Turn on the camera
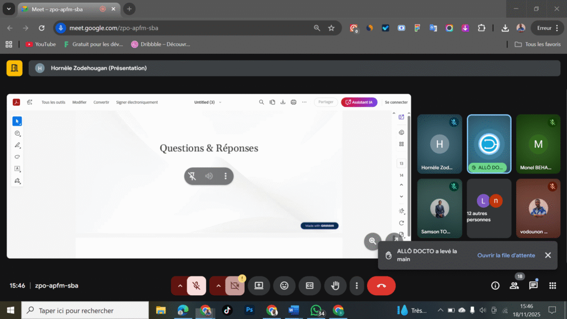Screen dimensions: 567x319 coord(235,286)
